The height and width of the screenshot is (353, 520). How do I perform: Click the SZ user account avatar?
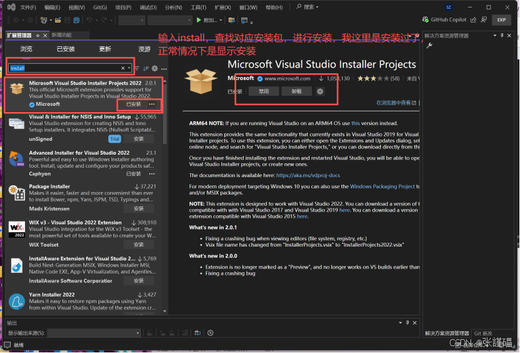[x=449, y=7]
